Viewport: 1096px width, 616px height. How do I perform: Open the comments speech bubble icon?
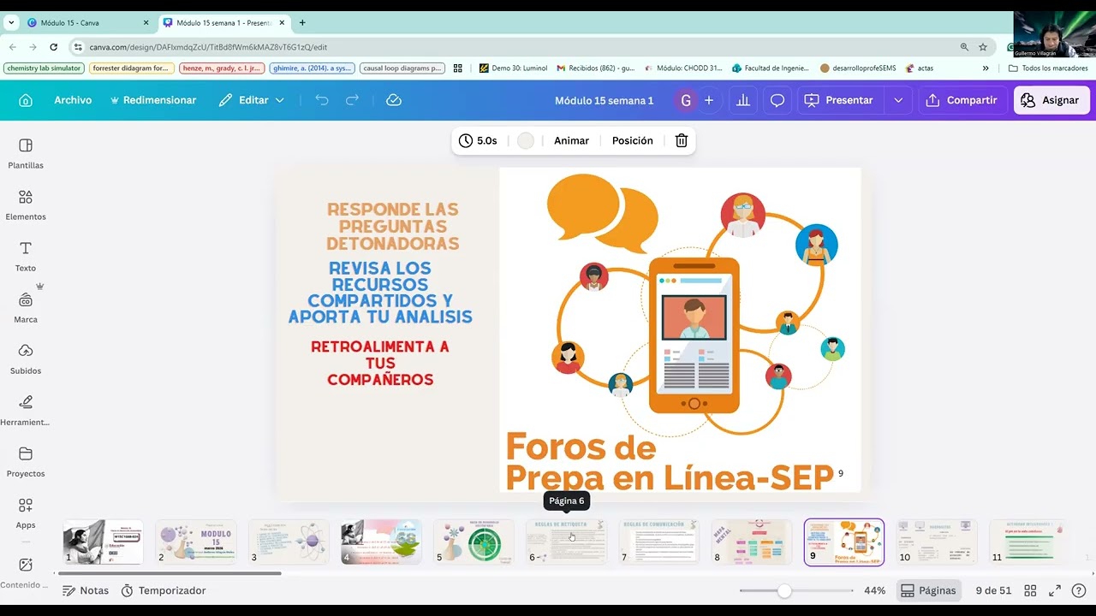(x=777, y=100)
